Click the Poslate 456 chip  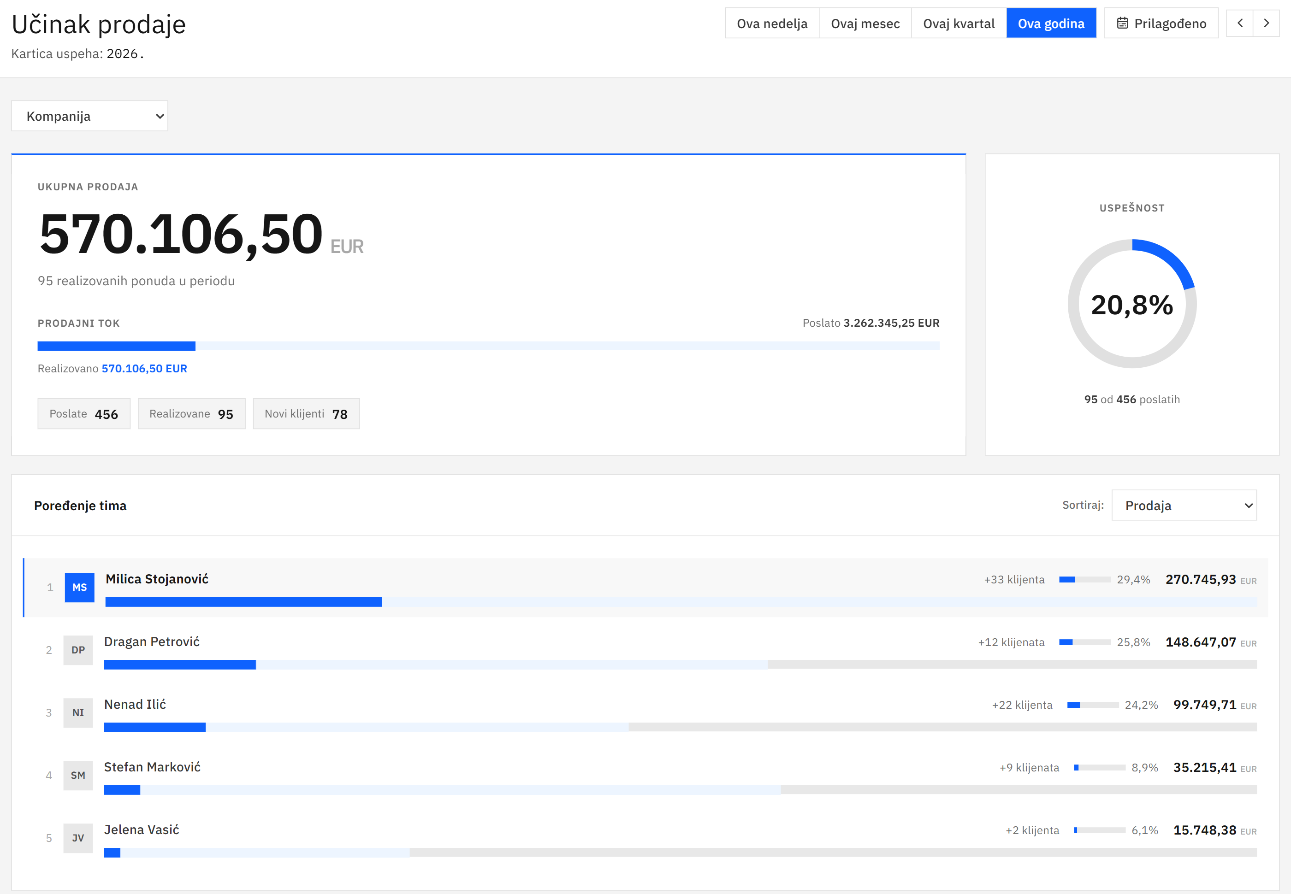(84, 414)
